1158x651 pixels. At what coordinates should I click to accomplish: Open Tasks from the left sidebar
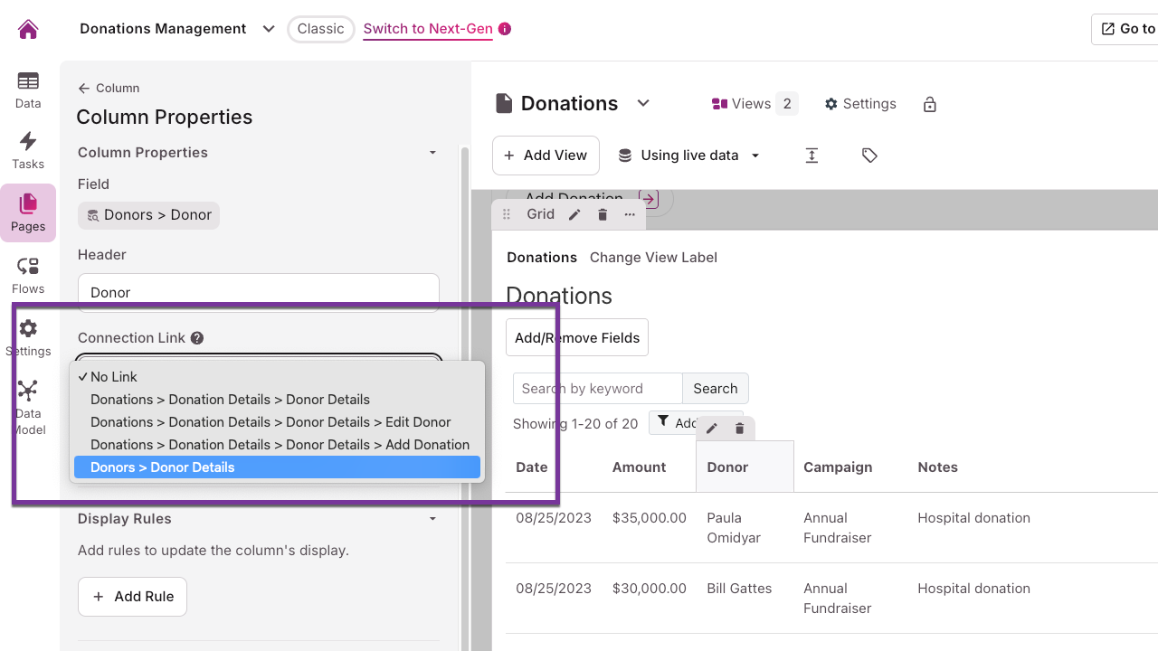coord(27,148)
